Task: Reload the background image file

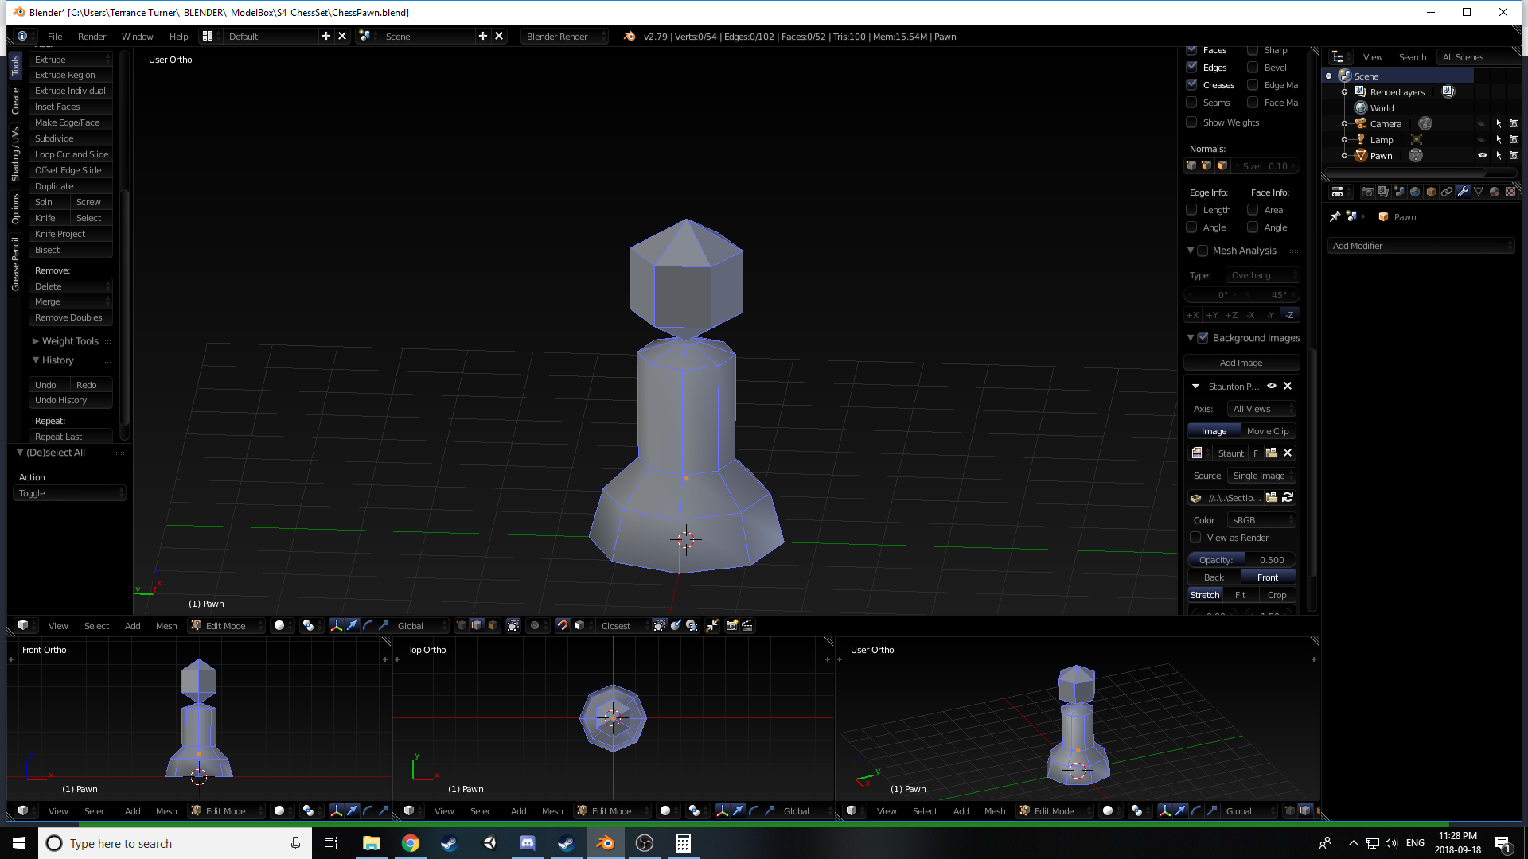Action: (1288, 498)
